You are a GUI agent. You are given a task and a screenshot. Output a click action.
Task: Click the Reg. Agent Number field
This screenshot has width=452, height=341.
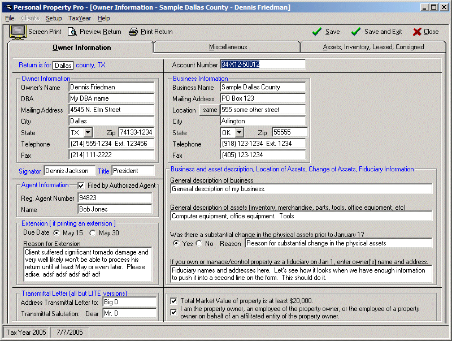[115, 198]
